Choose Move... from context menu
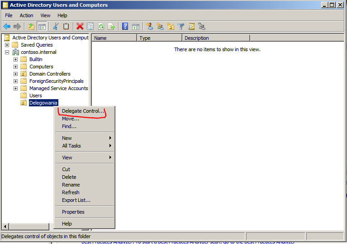The width and height of the screenshot is (347, 244). pos(85,119)
